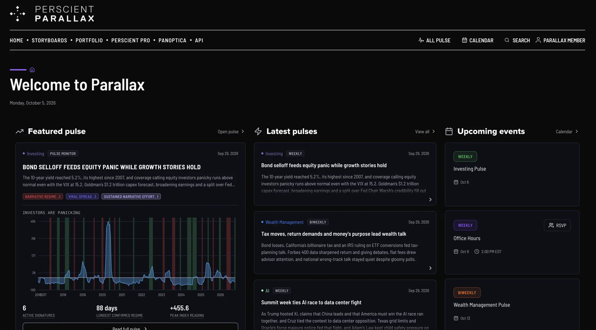Click the Active Signatures label
Viewport: 596px width, 330px height.
pos(39,316)
